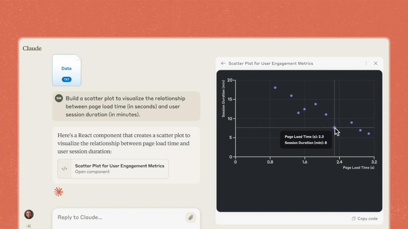Click the Copy code button

click(x=365, y=218)
